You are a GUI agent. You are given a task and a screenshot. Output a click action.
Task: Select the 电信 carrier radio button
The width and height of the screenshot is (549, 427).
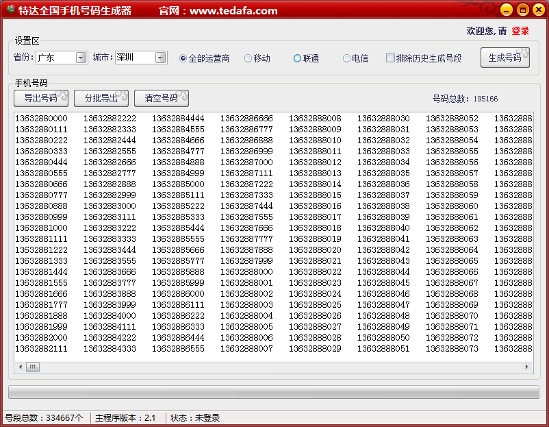[346, 58]
